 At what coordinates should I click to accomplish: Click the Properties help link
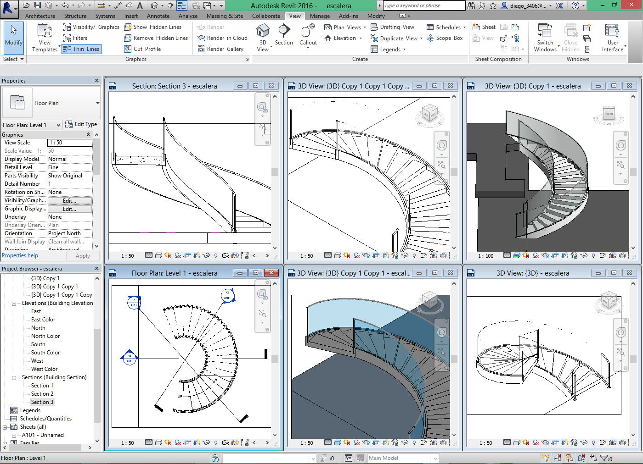point(20,255)
